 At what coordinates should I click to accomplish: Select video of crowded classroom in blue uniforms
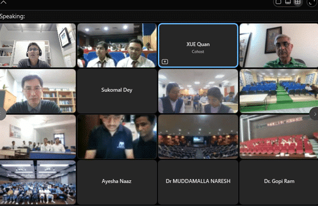(38, 182)
